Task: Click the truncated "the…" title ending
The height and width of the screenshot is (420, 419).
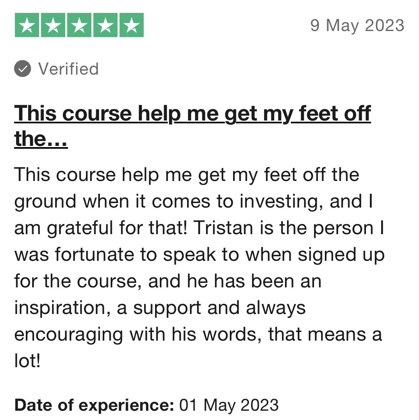Action: point(41,139)
